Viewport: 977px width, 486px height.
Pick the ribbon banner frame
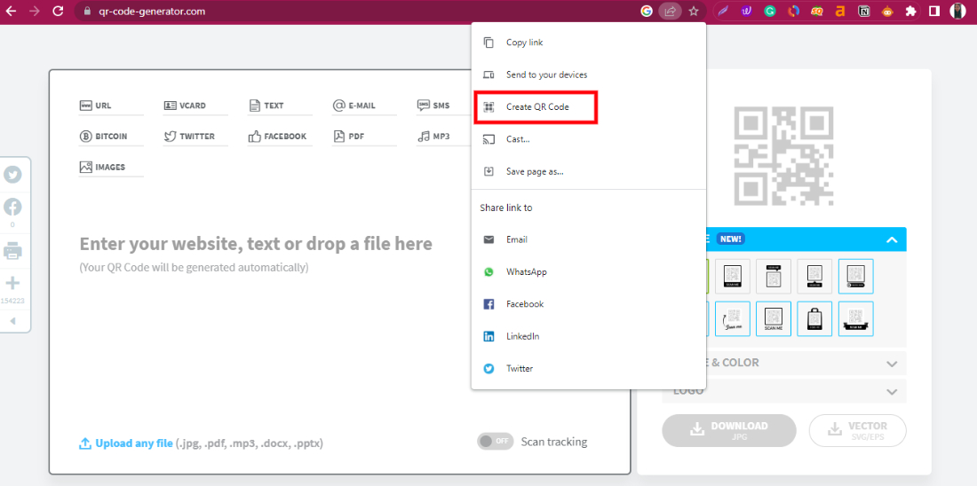pyautogui.click(x=855, y=318)
